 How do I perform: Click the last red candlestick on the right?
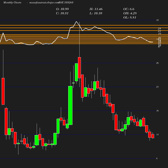coord(153,136)
